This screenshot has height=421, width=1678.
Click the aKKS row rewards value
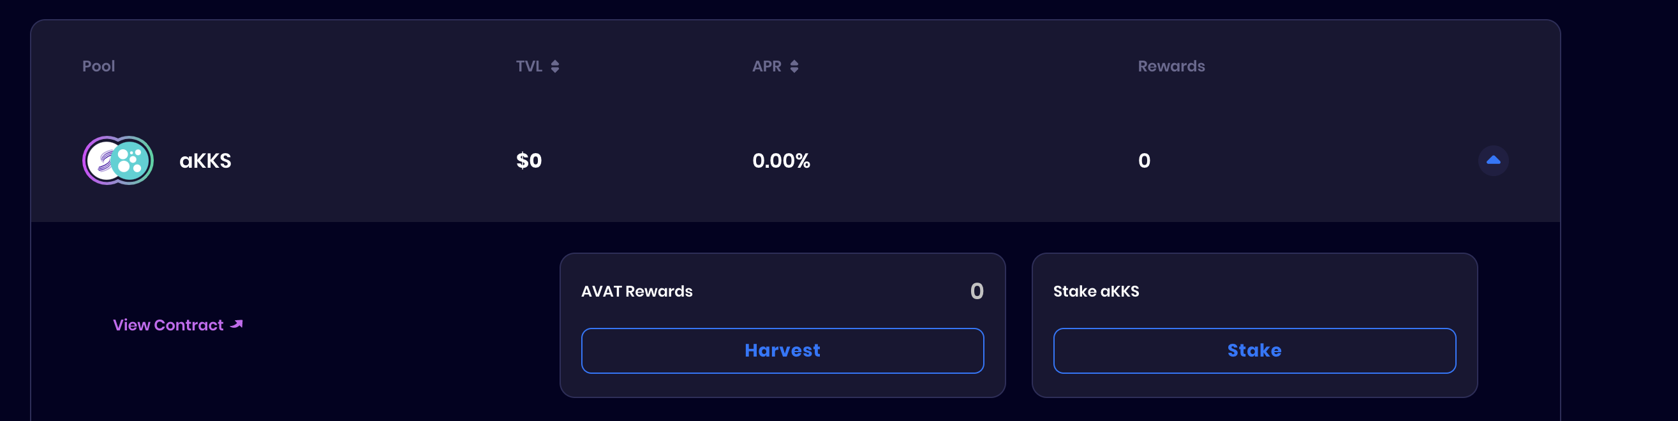coord(1144,160)
